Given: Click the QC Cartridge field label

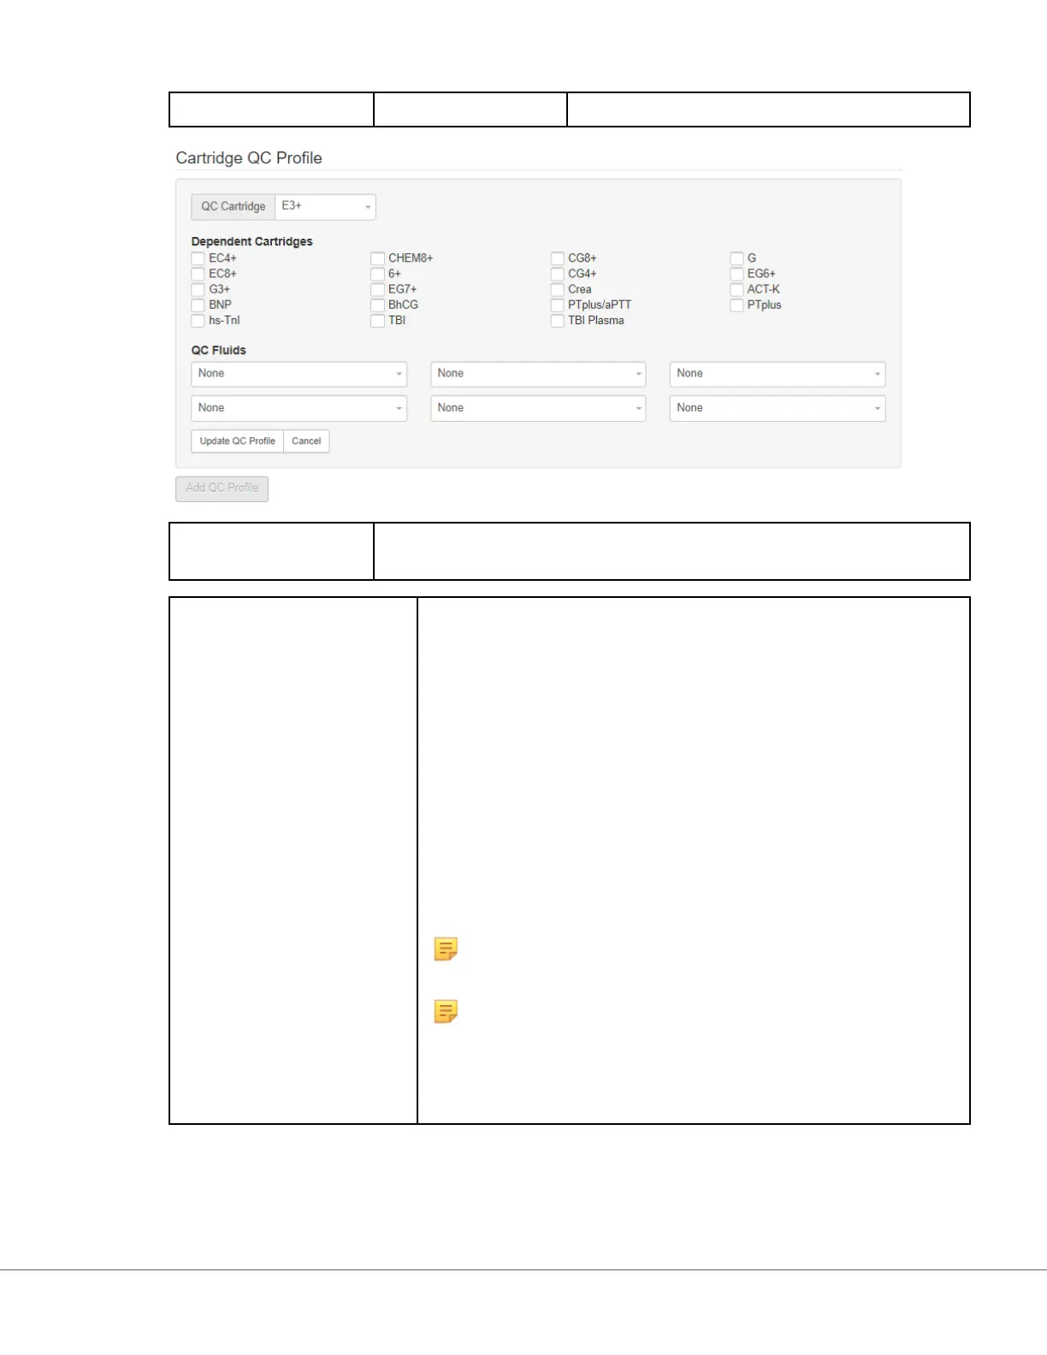Looking at the screenshot, I should (233, 207).
